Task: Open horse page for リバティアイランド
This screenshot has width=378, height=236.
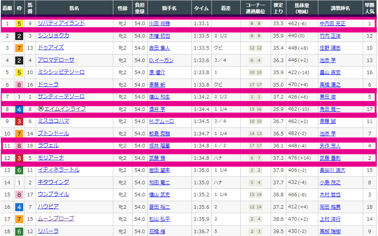Action: pyautogui.click(x=61, y=23)
